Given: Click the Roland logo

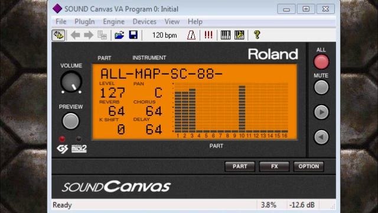Looking at the screenshot, I should pyautogui.click(x=273, y=54).
